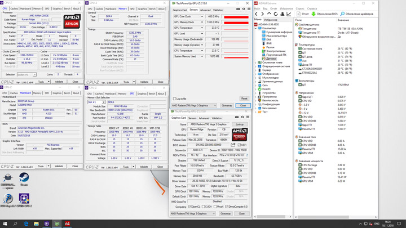Viewport: 406px width, 228px height.
Task: Switch to Advanced tab in GPU-Z Sensors window
Action: pos(205,10)
